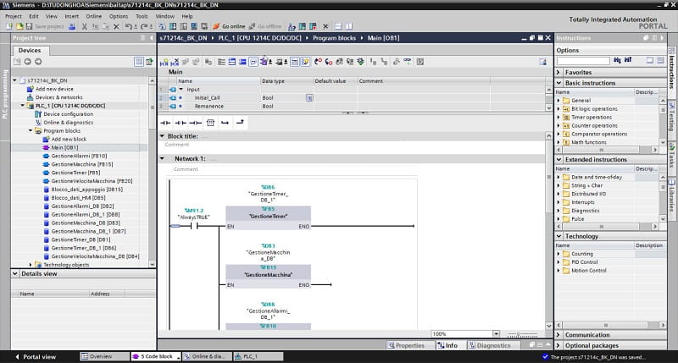Open GestioneTimer [FB5] block in tree

click(75, 173)
